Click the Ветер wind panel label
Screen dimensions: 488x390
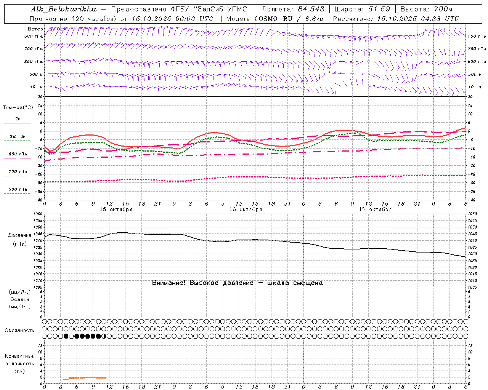[x=35, y=29]
